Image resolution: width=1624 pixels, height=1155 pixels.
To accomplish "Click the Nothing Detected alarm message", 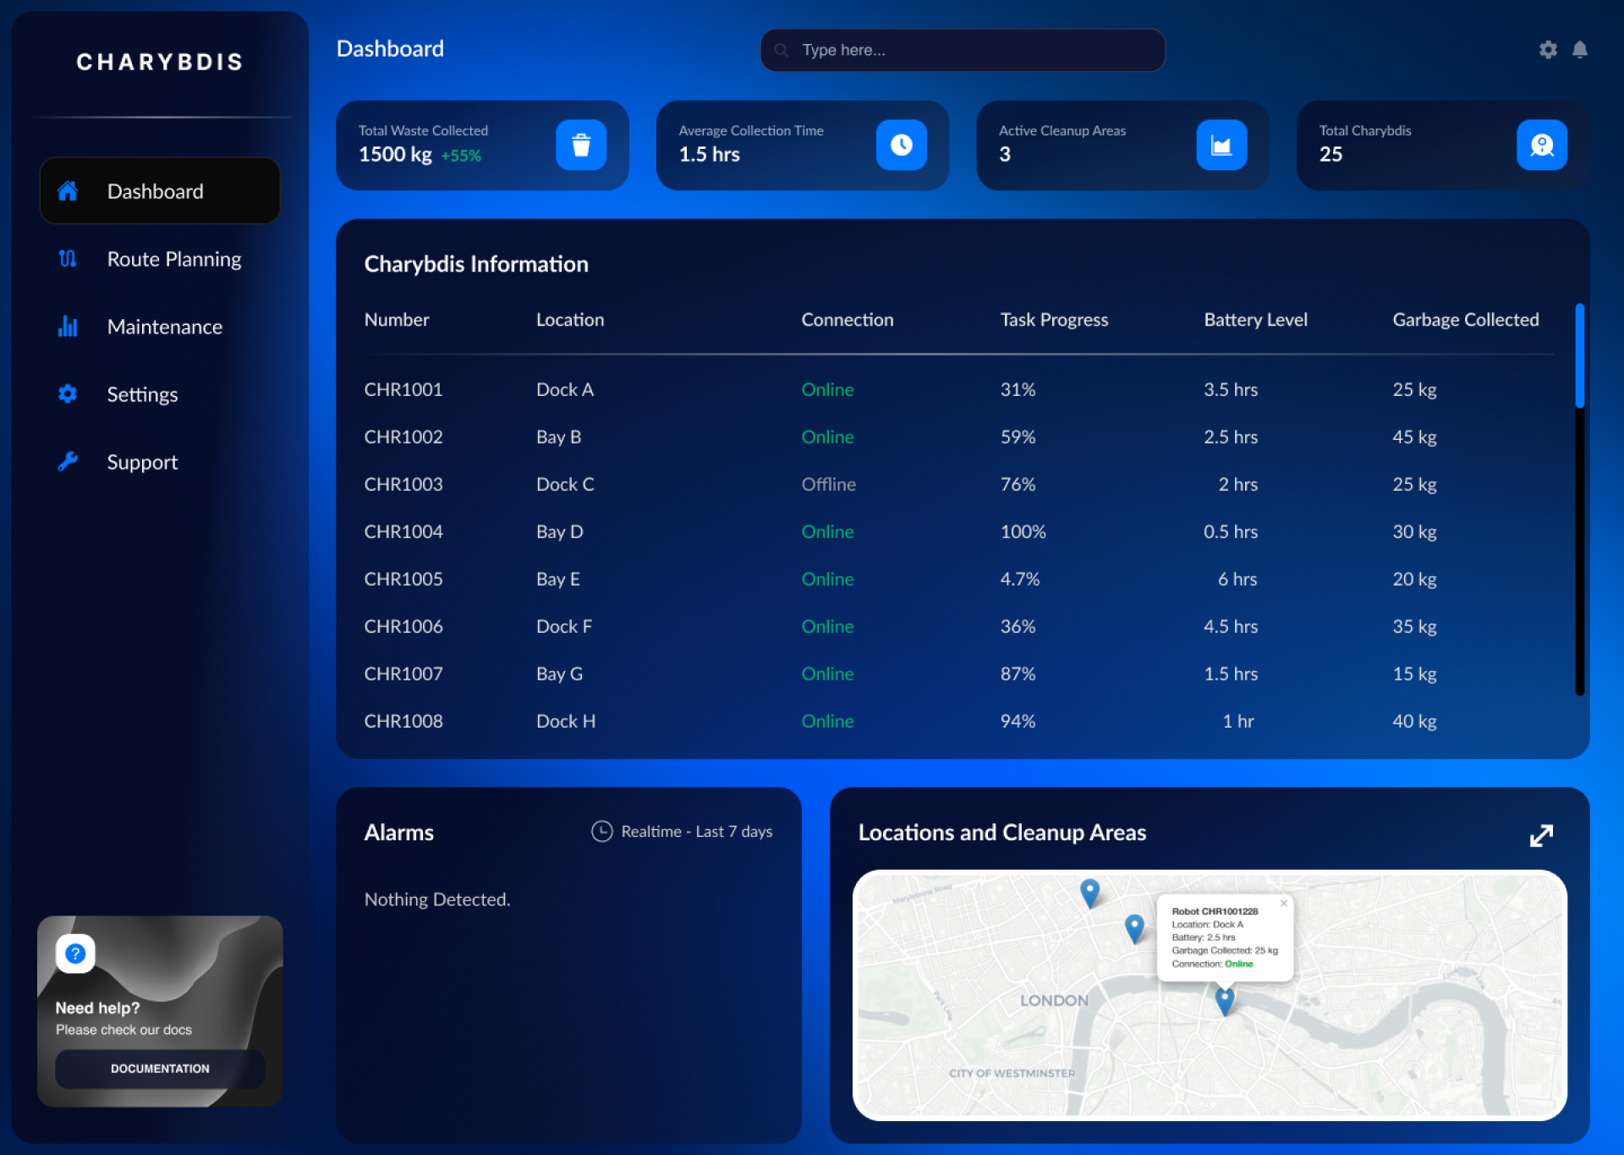I will [x=437, y=899].
